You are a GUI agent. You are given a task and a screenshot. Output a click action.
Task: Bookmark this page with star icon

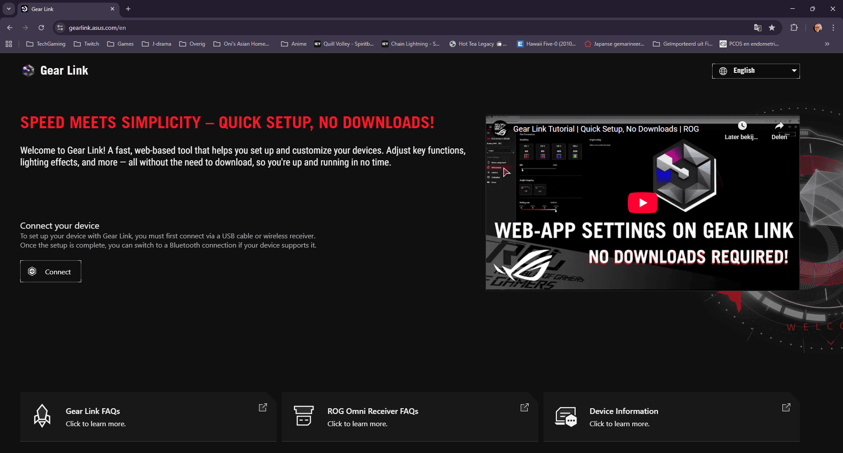[772, 28]
